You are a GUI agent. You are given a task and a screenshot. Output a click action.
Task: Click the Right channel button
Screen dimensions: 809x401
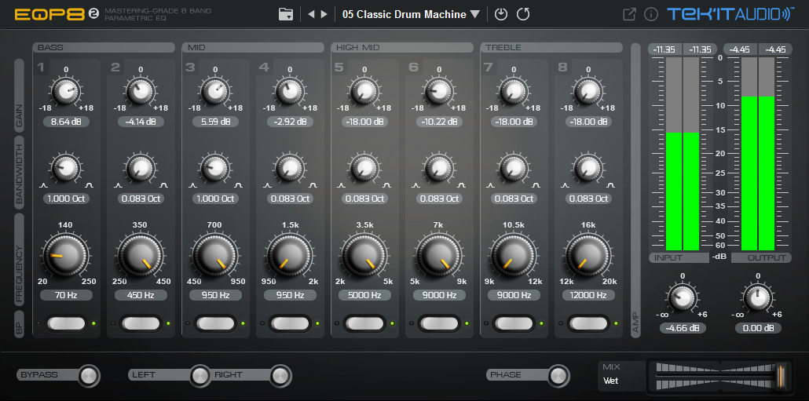tap(280, 376)
